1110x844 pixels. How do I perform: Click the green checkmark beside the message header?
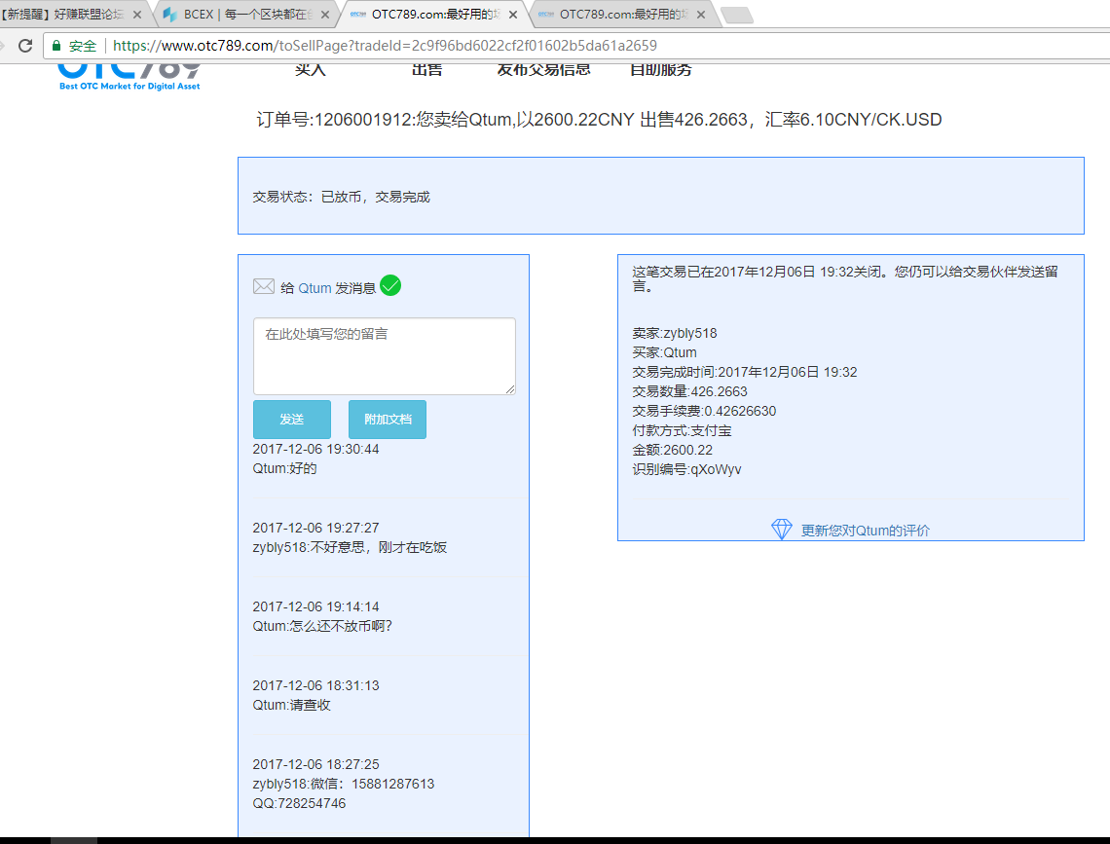(x=390, y=285)
